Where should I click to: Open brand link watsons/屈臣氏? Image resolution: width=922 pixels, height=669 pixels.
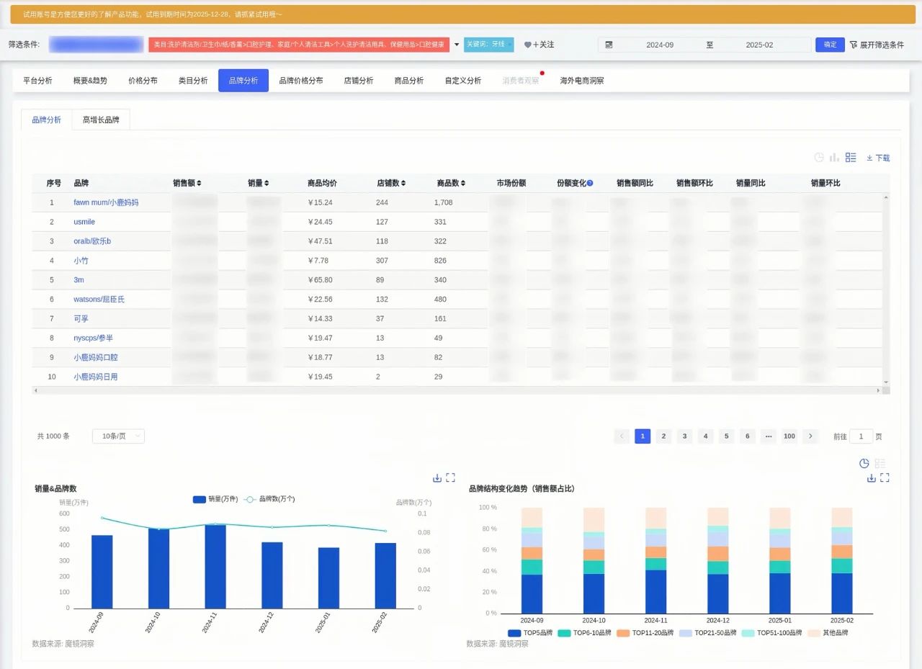(99, 299)
